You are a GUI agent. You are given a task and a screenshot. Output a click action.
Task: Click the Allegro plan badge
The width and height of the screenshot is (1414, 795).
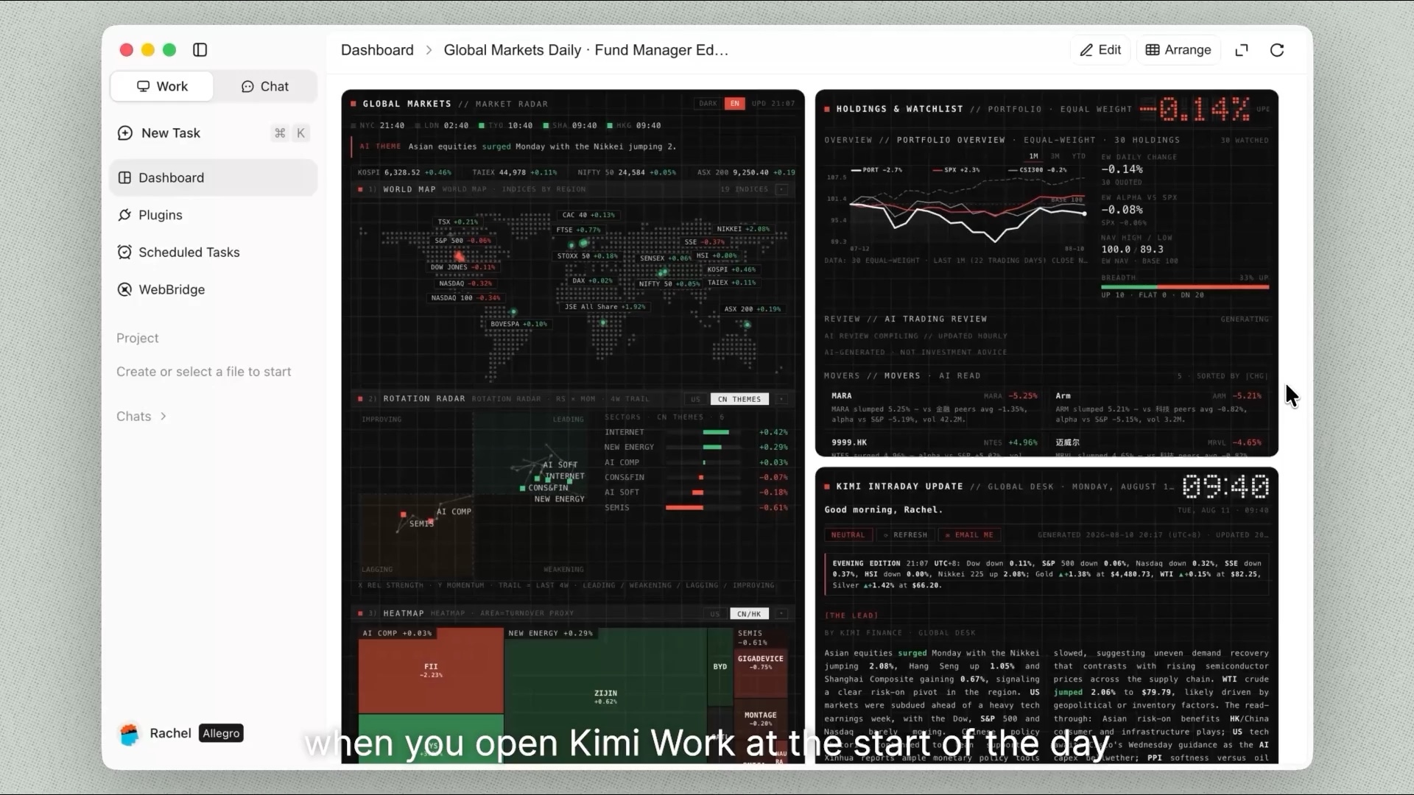pos(221,733)
